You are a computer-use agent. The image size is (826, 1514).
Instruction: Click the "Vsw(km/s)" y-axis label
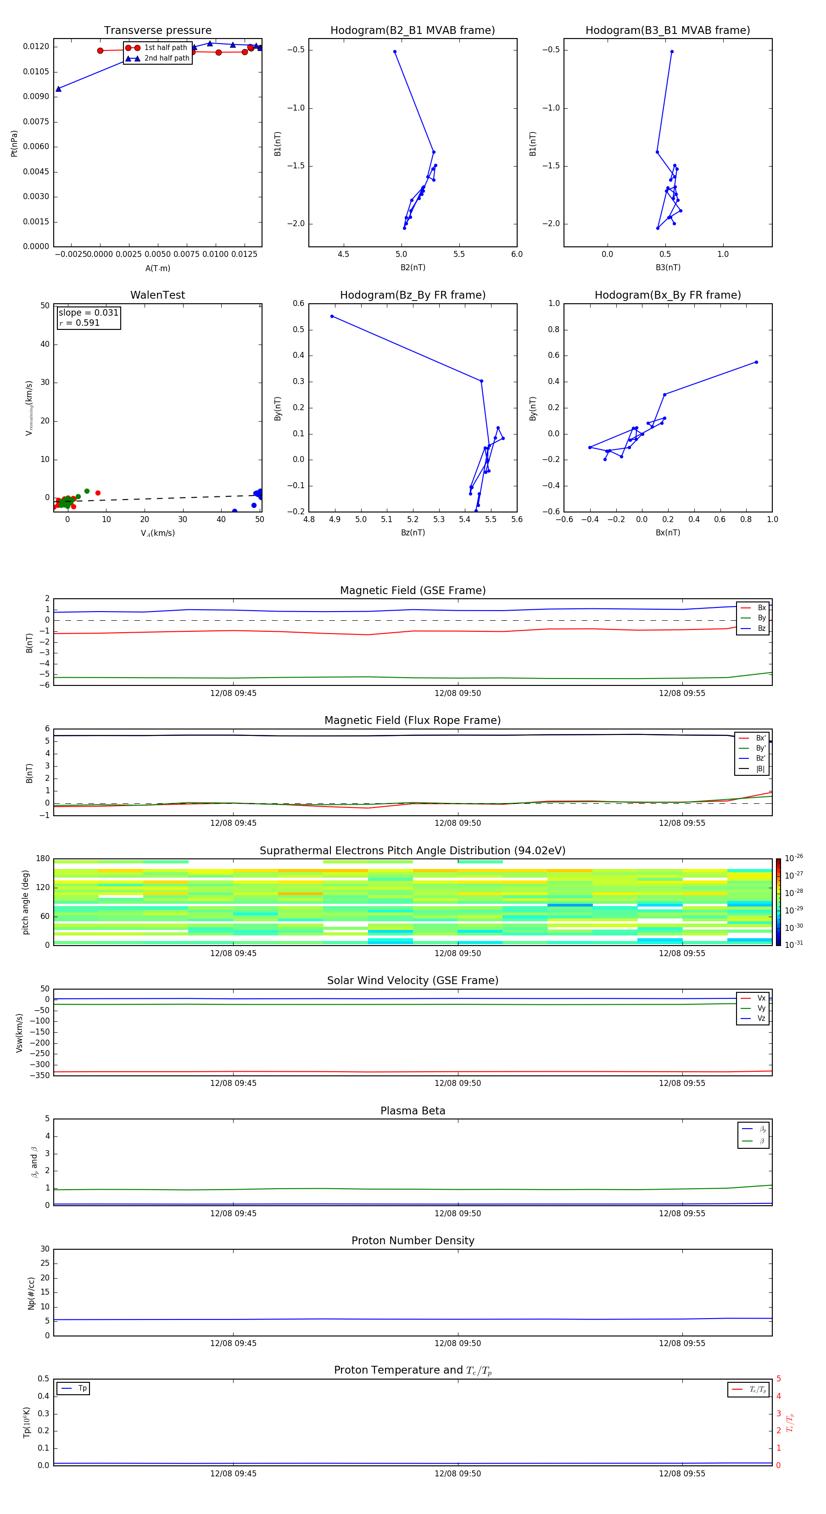click(19, 1033)
